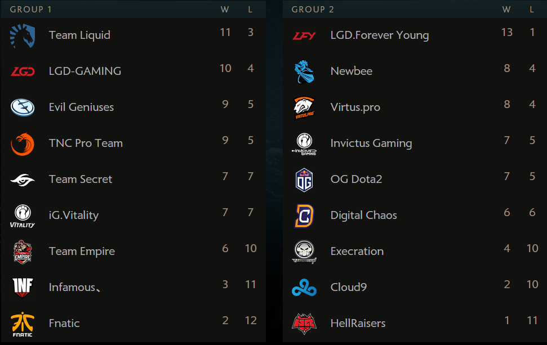The height and width of the screenshot is (345, 547).
Task: Click the Team Liquid horse logo
Action: [23, 36]
